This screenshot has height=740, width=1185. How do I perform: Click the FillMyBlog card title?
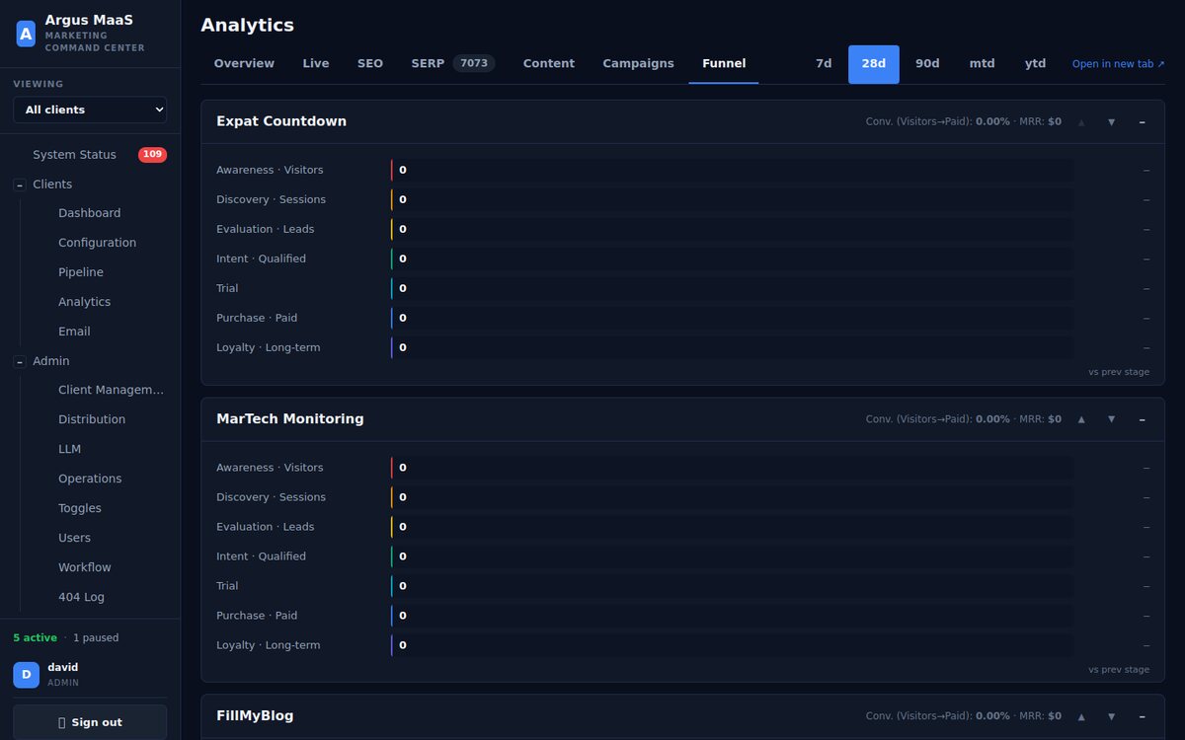pos(255,716)
